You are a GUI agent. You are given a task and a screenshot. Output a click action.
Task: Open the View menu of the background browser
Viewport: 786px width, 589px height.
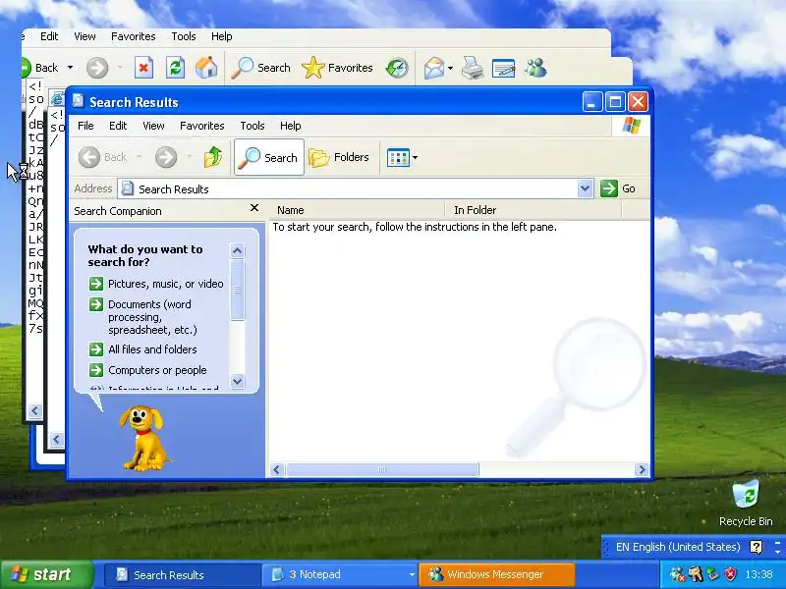[x=84, y=36]
